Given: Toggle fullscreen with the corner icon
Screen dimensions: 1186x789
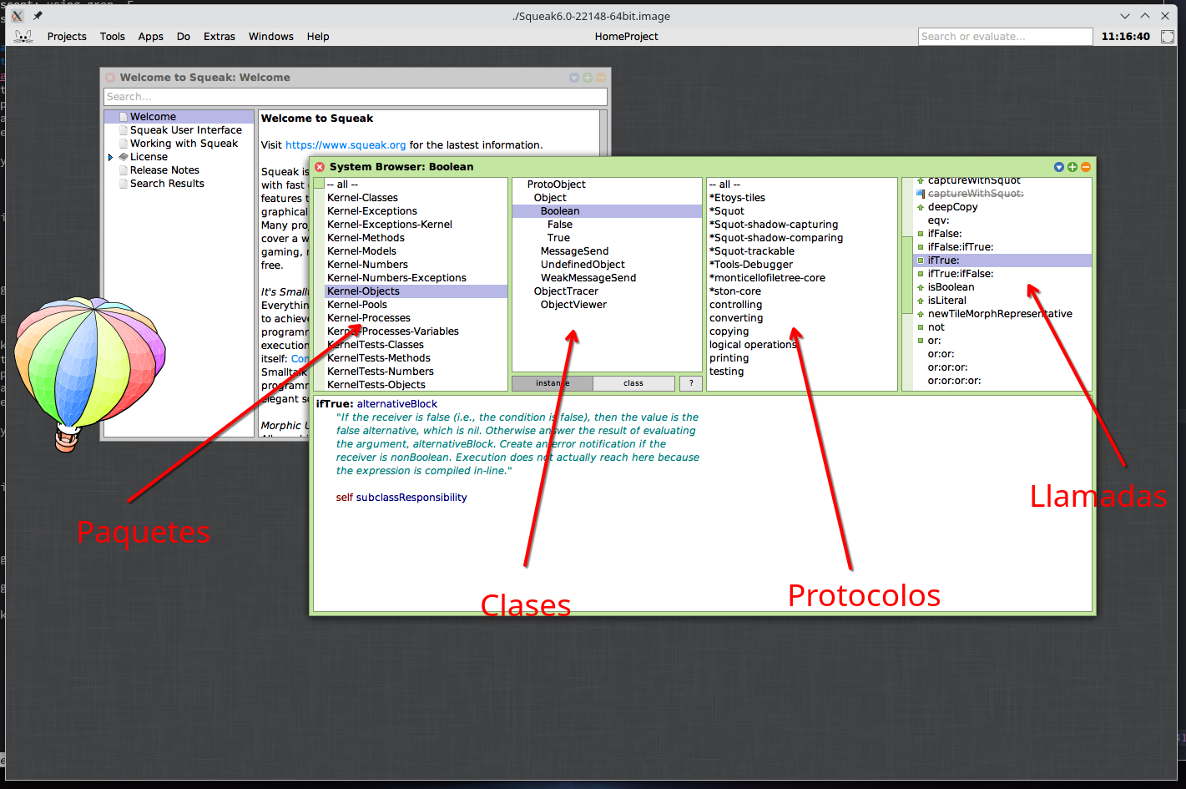Looking at the screenshot, I should point(1168,37).
